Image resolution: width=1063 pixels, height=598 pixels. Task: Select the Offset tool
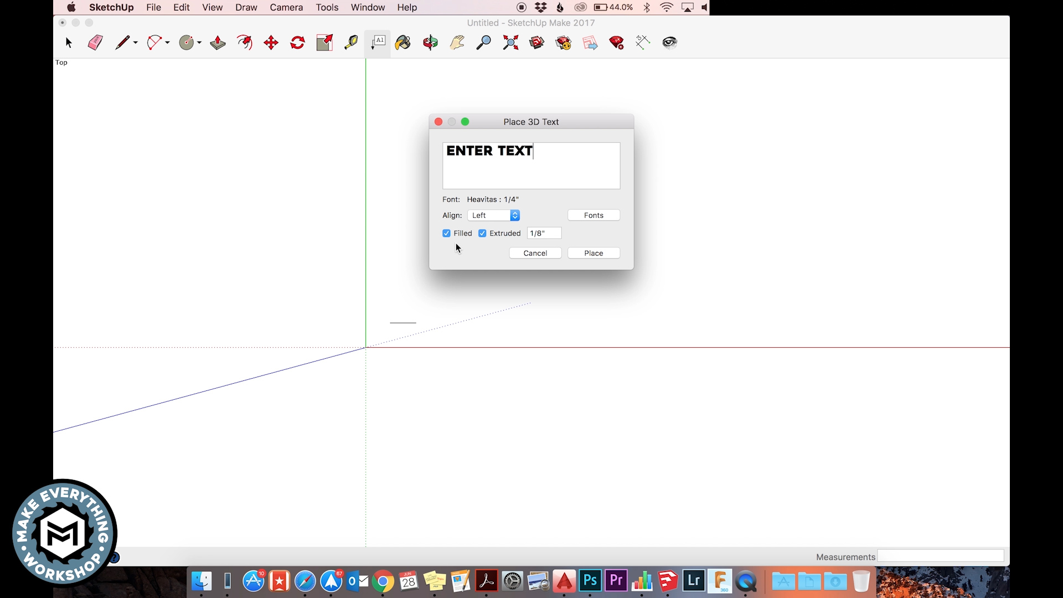[x=245, y=43]
